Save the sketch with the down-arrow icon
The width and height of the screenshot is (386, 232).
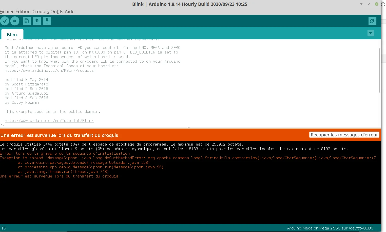click(x=47, y=21)
